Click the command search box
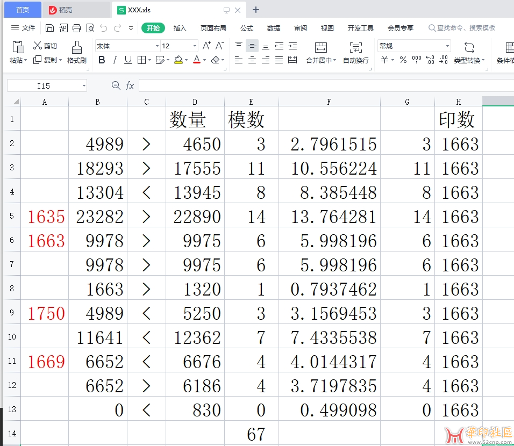Viewport: 514px width, 446px height. pos(462,28)
